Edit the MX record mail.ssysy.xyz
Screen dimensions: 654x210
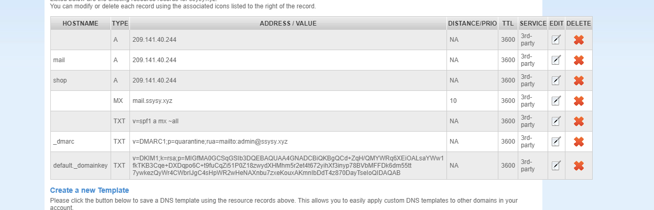pos(556,101)
